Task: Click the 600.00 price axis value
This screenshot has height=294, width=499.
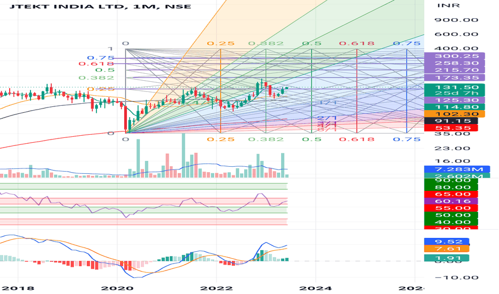Action: click(x=456, y=34)
